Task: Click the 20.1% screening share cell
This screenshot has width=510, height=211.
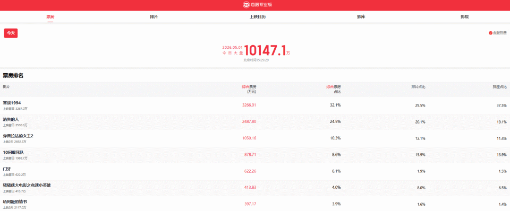Action: tap(420, 122)
